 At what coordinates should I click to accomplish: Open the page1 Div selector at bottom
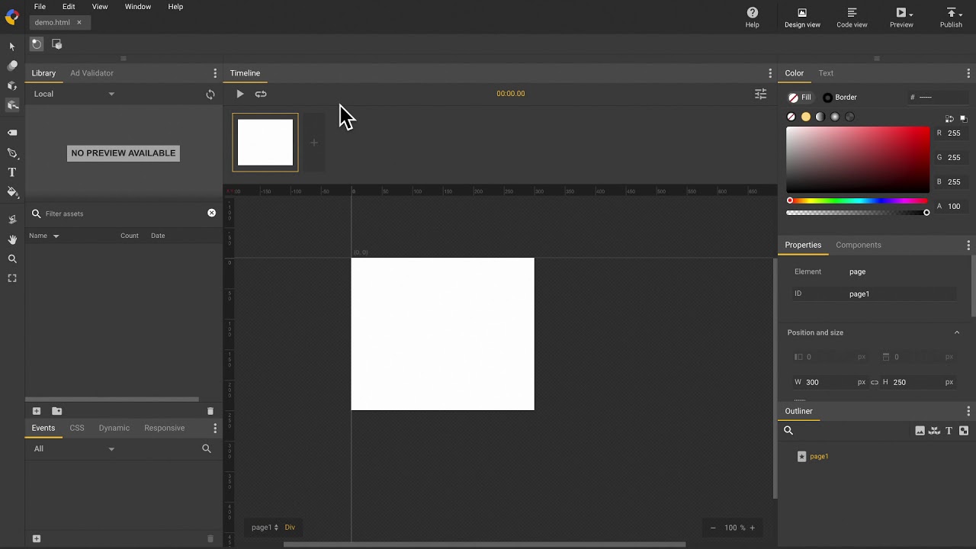click(x=273, y=527)
